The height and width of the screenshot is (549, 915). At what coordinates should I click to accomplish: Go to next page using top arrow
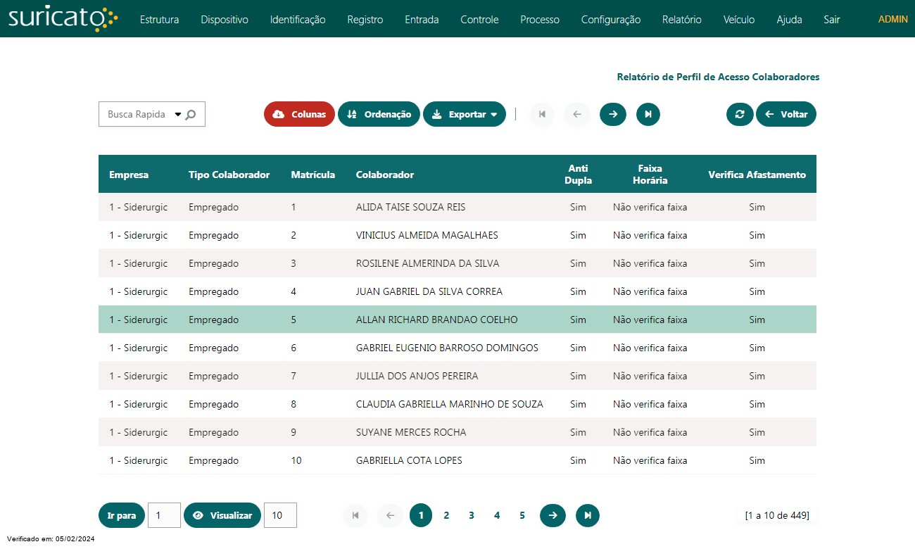612,114
